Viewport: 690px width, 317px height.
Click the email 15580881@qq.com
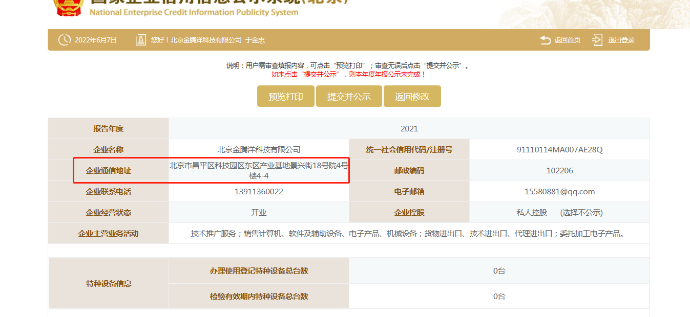click(560, 192)
